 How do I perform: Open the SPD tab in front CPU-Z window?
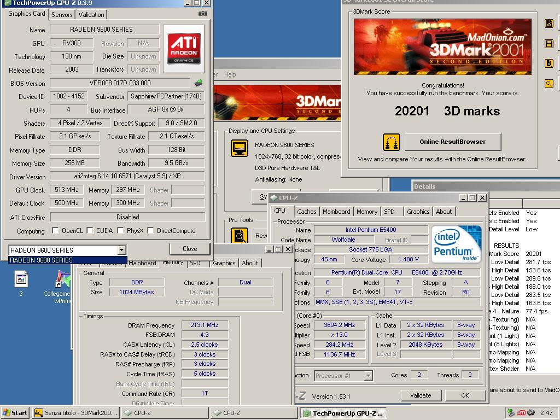(x=389, y=212)
